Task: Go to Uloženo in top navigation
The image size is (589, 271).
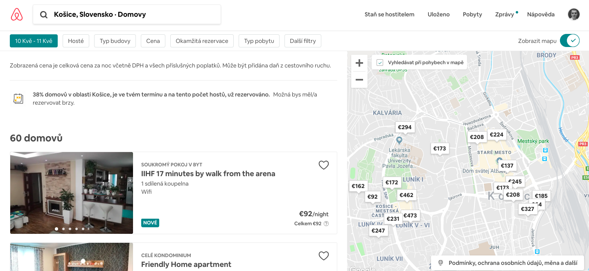Action: [439, 14]
